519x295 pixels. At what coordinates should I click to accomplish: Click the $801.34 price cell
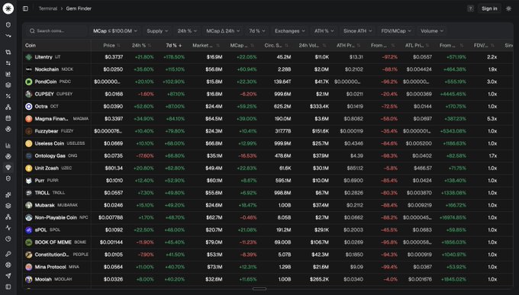tap(114, 168)
